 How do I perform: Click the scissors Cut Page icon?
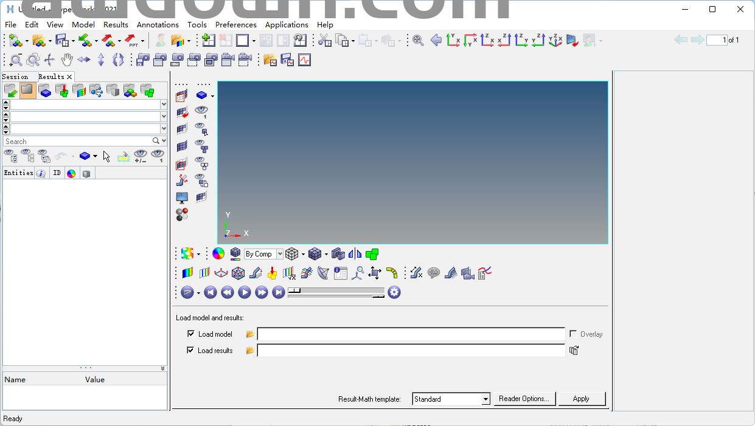click(325, 41)
